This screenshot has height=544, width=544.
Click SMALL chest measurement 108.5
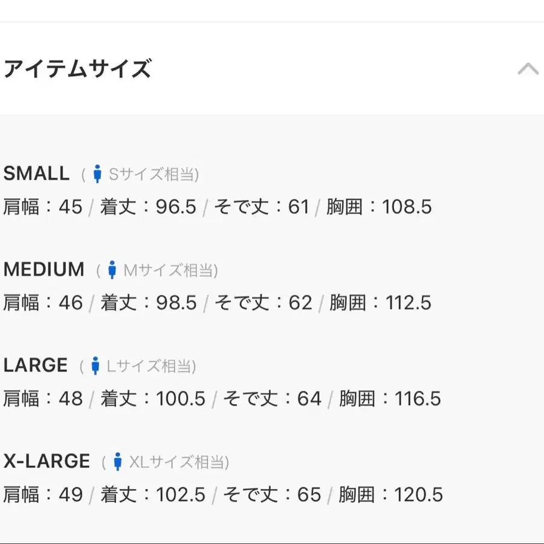point(407,207)
